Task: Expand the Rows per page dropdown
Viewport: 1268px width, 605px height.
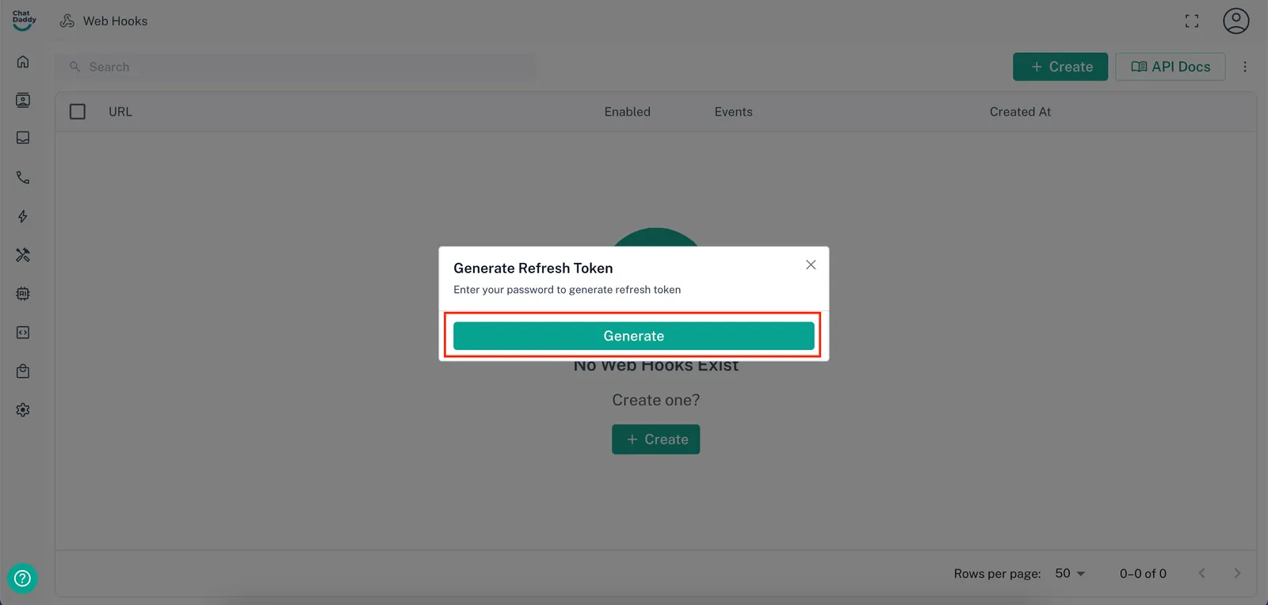Action: click(x=1070, y=573)
